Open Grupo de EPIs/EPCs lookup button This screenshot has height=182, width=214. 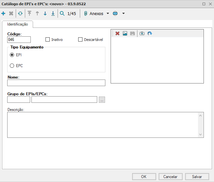point(102,100)
